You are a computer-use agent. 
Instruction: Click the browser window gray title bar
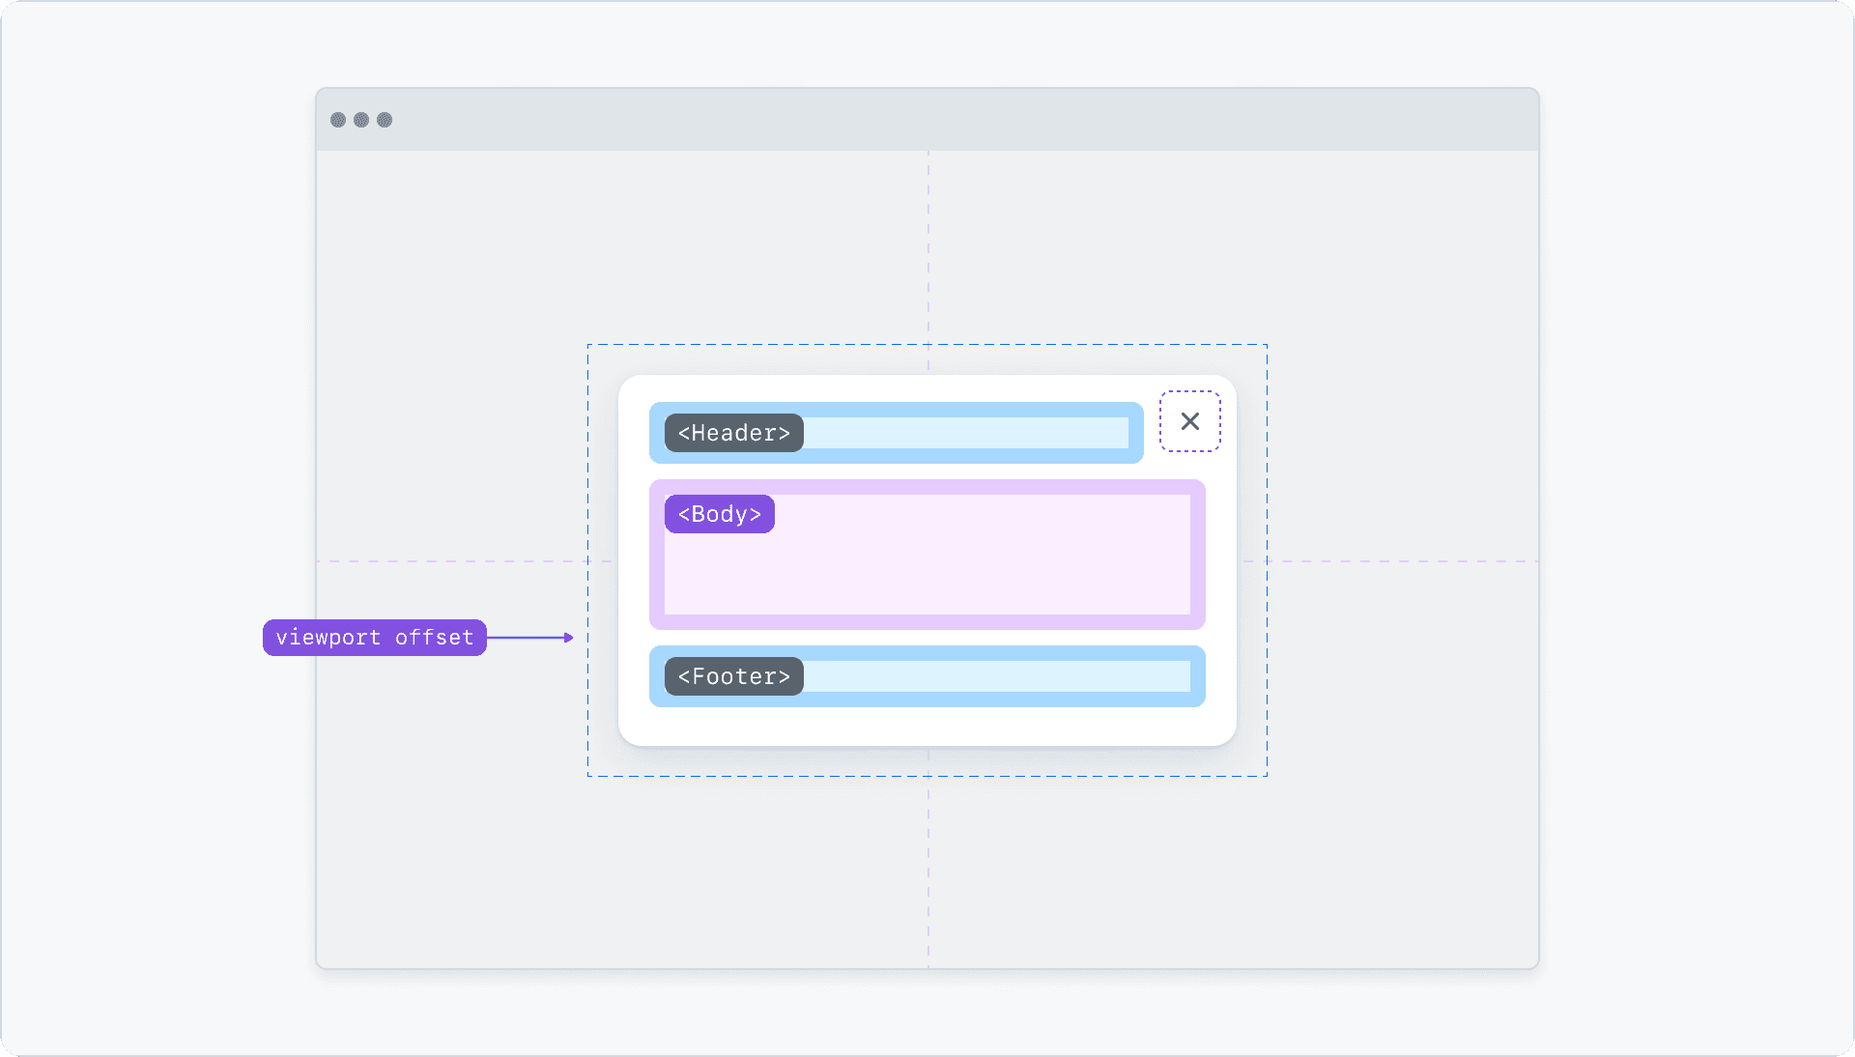[x=927, y=120]
